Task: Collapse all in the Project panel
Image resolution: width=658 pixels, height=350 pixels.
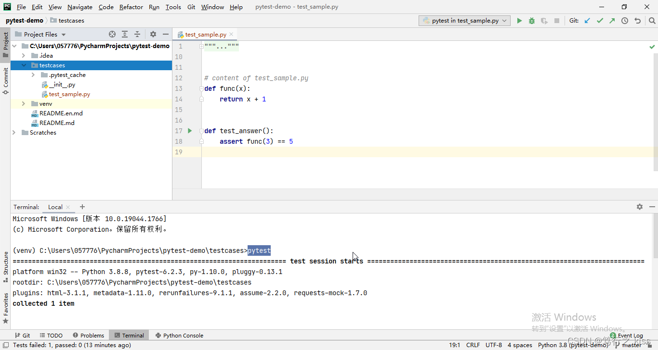Action: [137, 34]
